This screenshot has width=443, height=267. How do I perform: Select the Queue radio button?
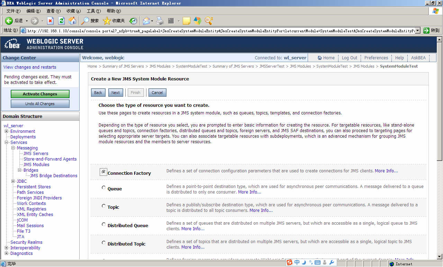coord(103,188)
